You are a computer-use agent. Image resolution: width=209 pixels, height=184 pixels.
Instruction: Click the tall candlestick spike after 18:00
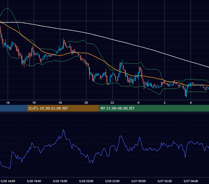click(63, 43)
